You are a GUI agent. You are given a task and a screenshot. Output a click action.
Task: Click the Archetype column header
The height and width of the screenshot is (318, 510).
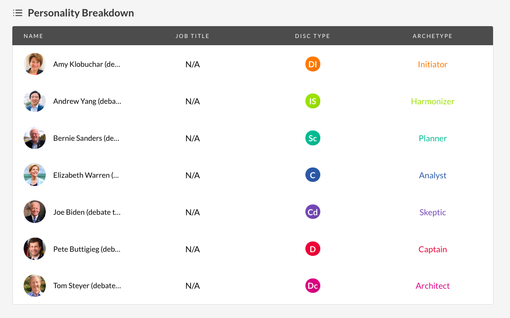pyautogui.click(x=432, y=36)
